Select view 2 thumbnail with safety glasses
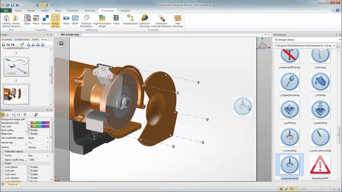342x192 pixels. 16,67
